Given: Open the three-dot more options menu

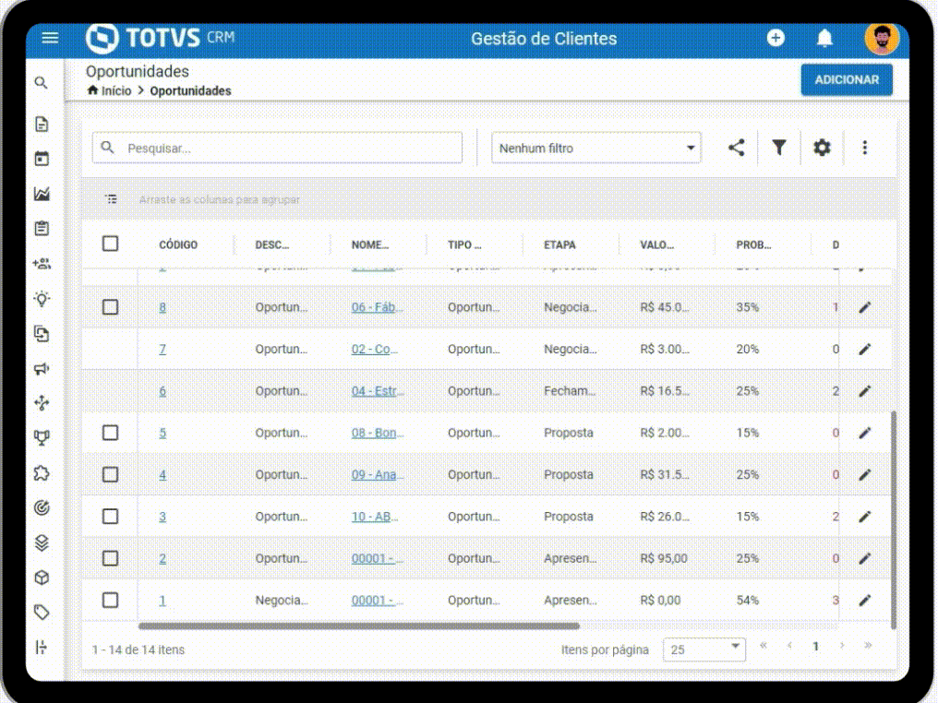Looking at the screenshot, I should (x=864, y=148).
